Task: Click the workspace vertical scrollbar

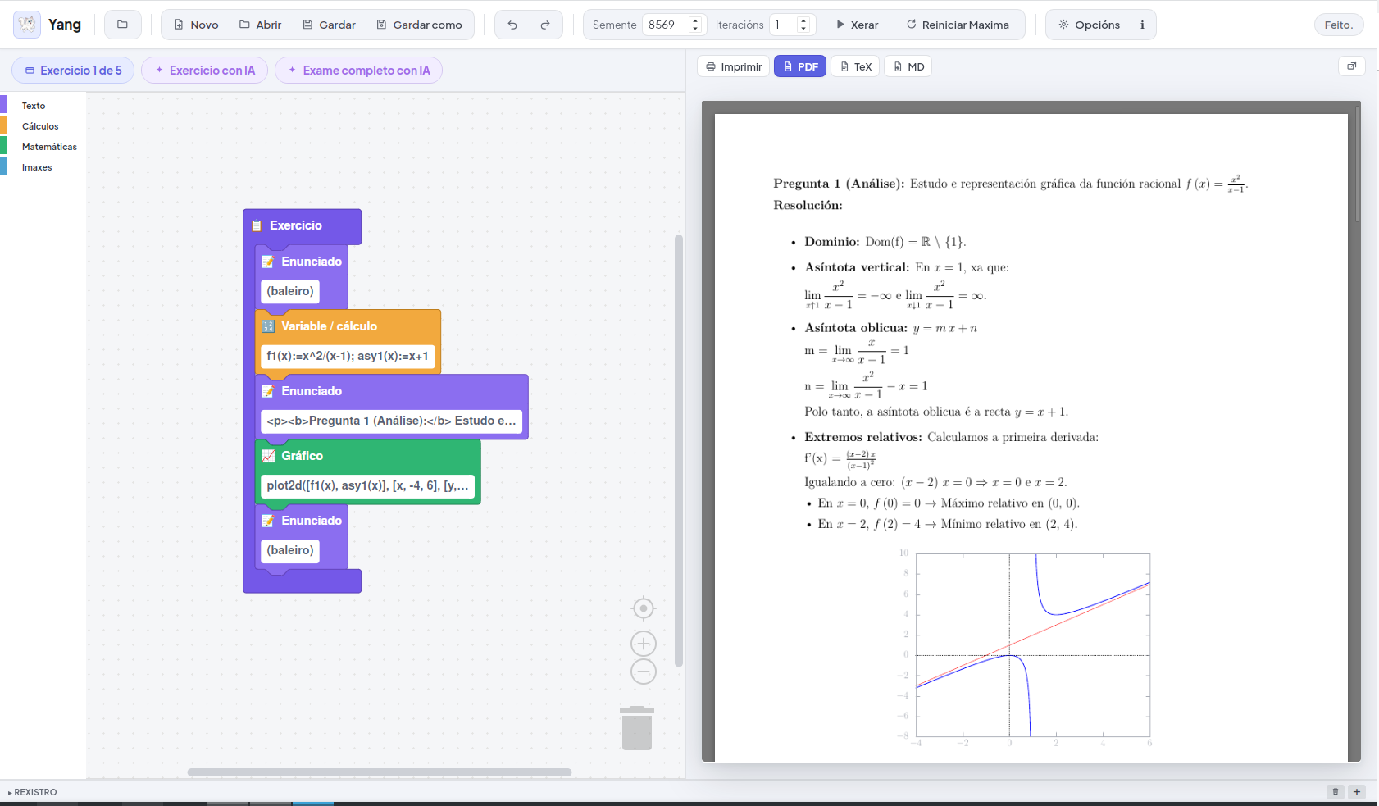Action: point(678,451)
